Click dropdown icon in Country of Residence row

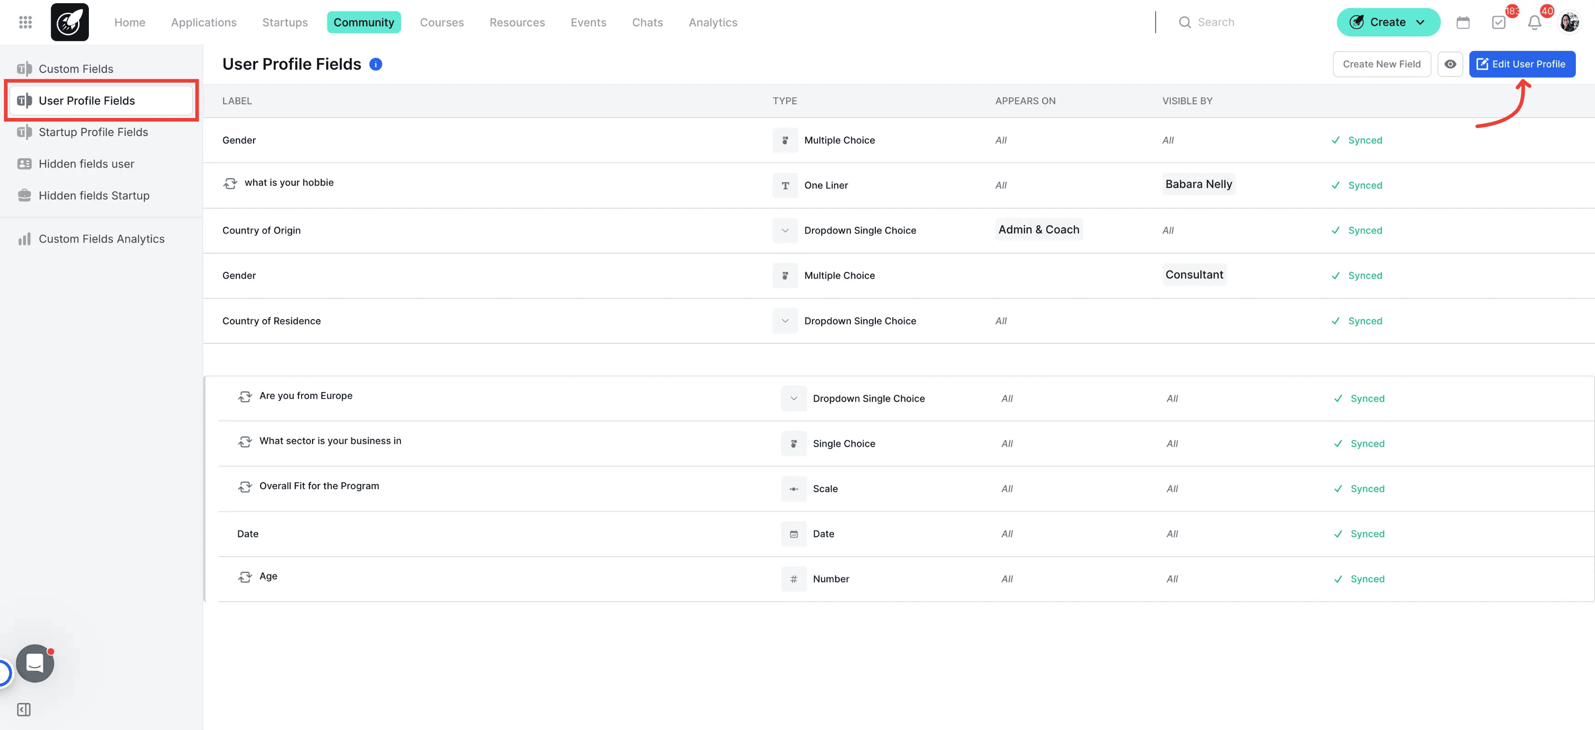tap(785, 321)
